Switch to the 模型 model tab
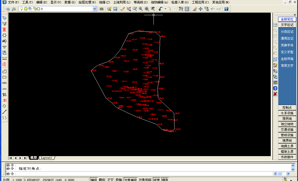Viewport: 298px width, 181px height. 34,158
